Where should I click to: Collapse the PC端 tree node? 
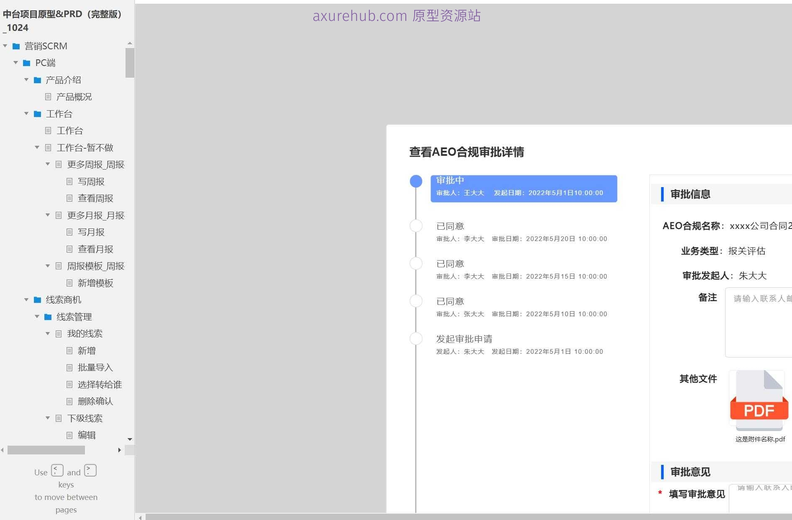click(16, 63)
